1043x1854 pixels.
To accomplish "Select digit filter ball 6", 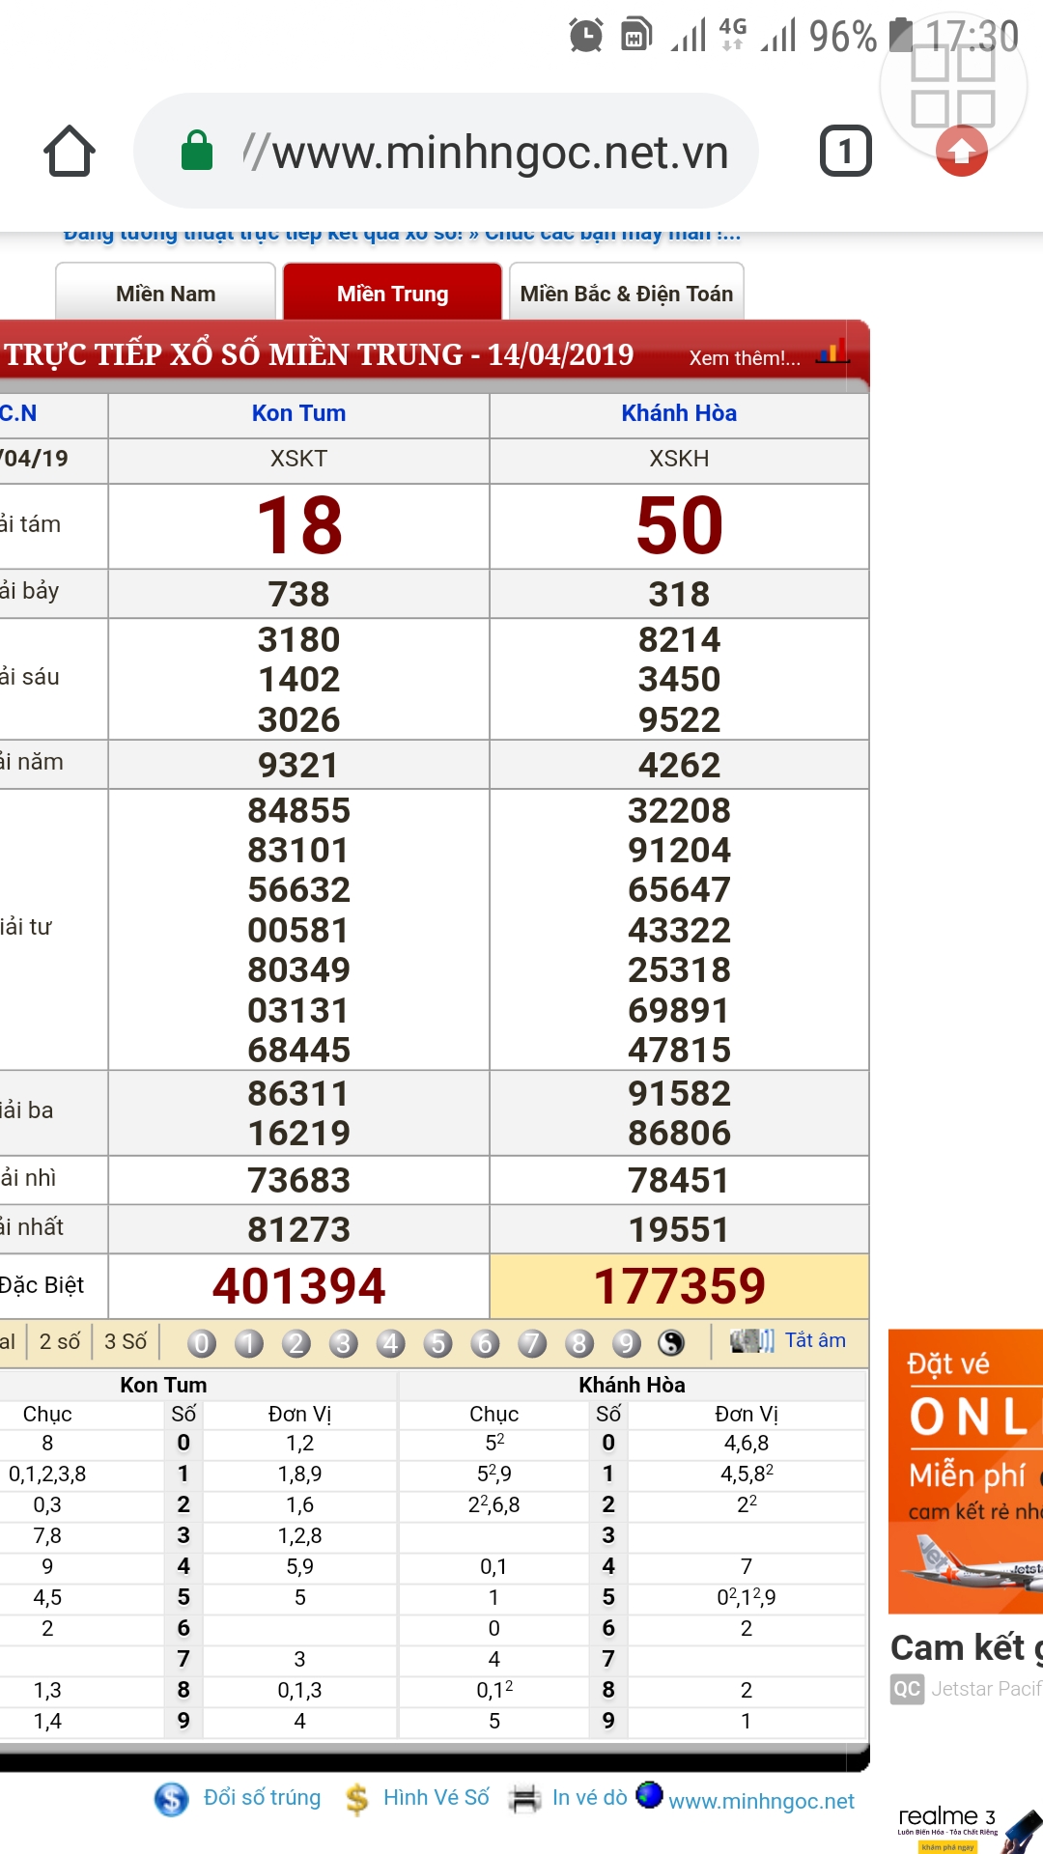I will click(485, 1343).
